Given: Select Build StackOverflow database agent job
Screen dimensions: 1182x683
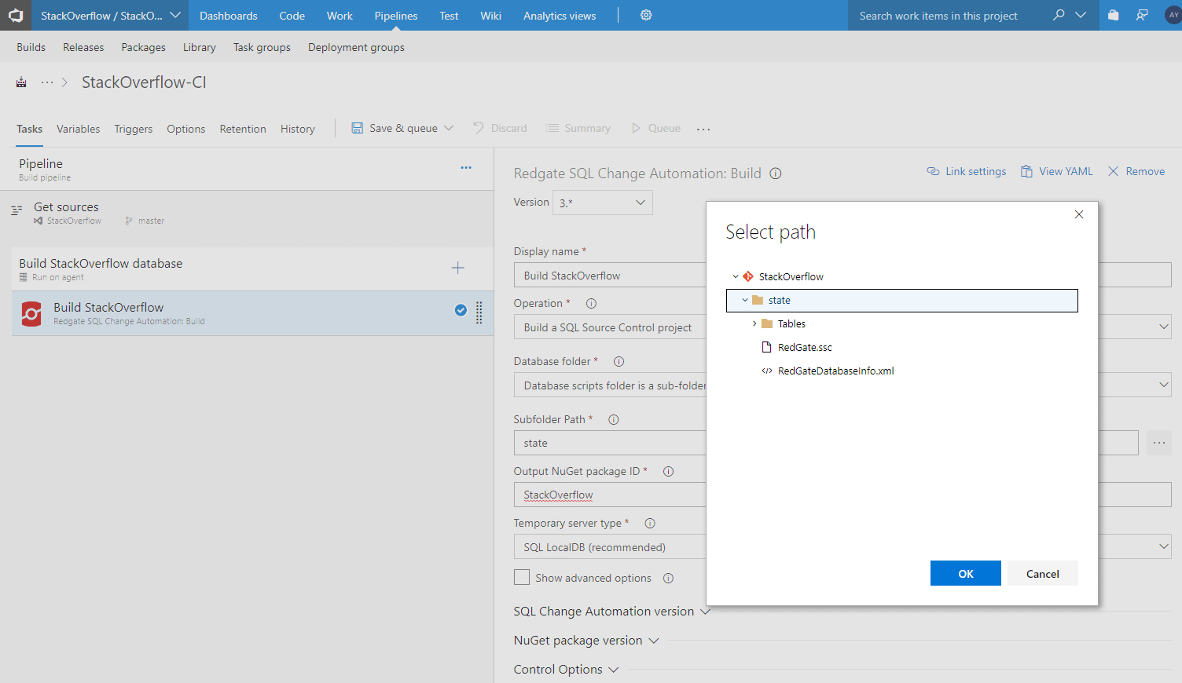Looking at the screenshot, I should click(252, 269).
